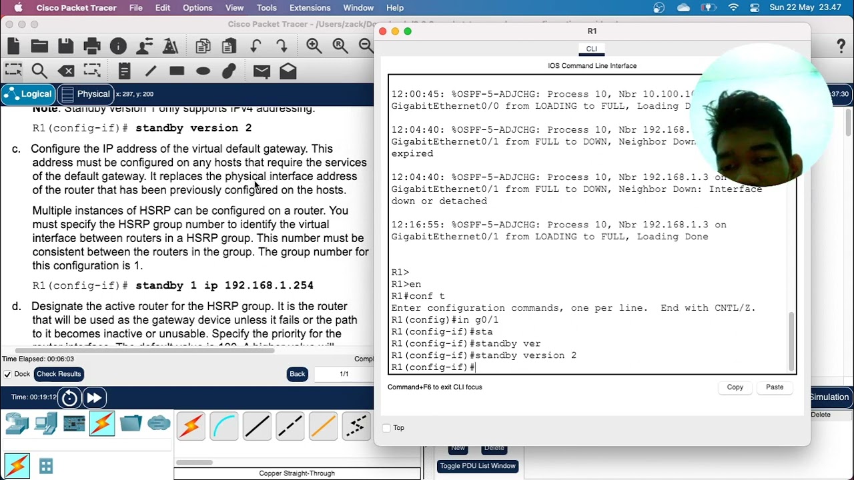The height and width of the screenshot is (480, 854).
Task: Pick the Phone cable
Action: [356, 427]
